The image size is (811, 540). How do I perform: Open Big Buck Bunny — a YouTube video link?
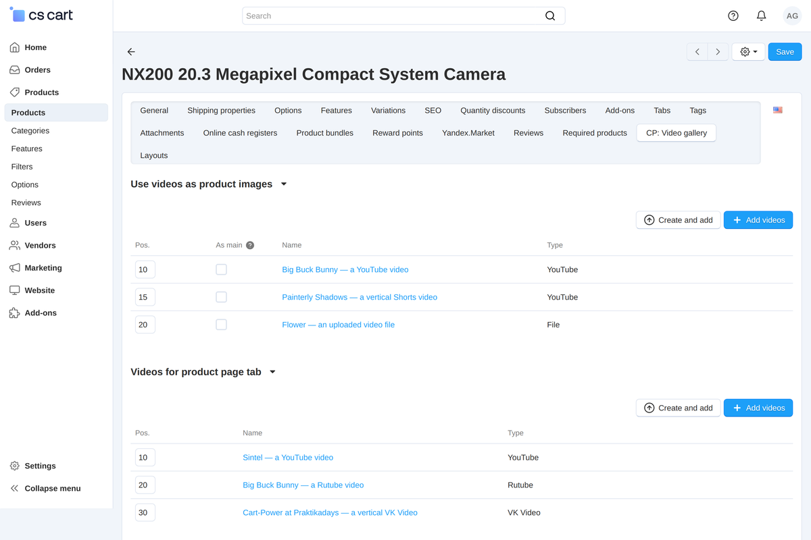(x=345, y=269)
